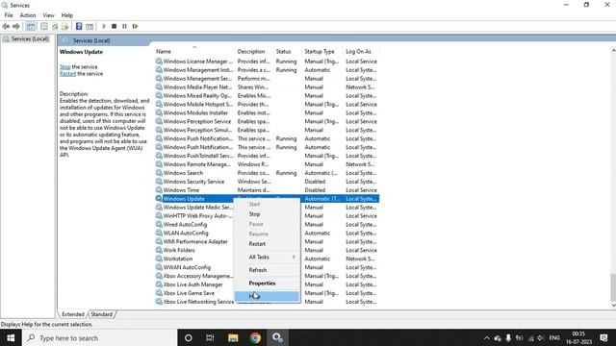Click the Pause Service toolbar icon
The image size is (616, 346).
tap(124, 26)
